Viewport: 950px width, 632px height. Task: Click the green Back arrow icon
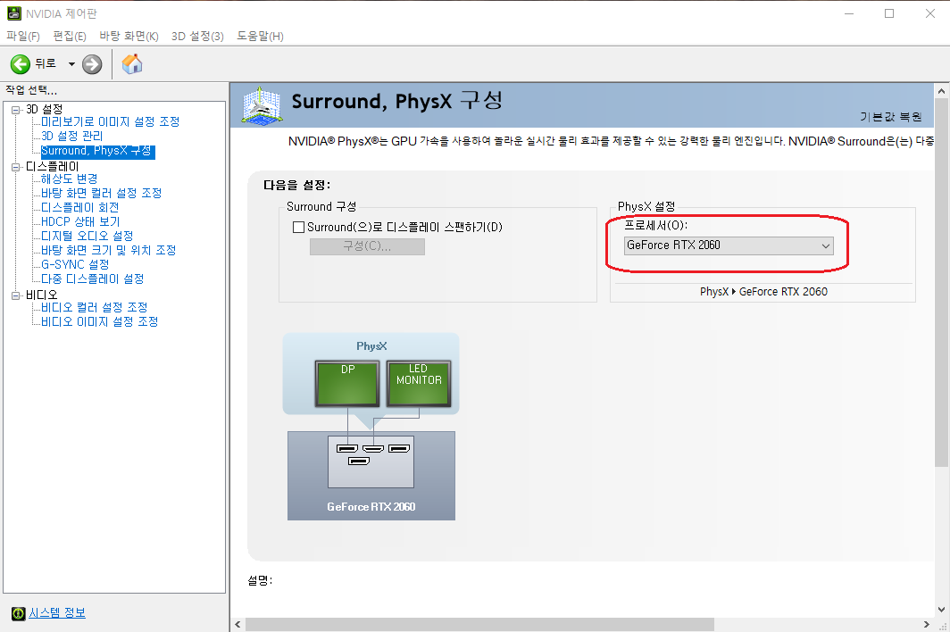tap(20, 64)
